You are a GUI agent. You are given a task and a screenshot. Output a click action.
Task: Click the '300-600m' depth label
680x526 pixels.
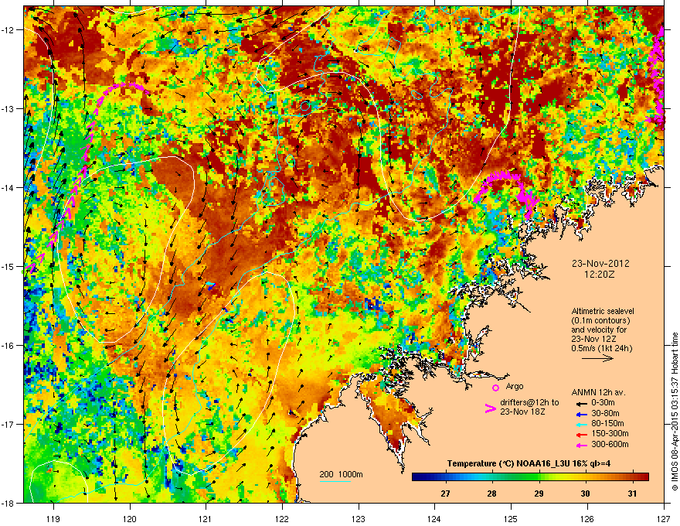[x=610, y=444]
